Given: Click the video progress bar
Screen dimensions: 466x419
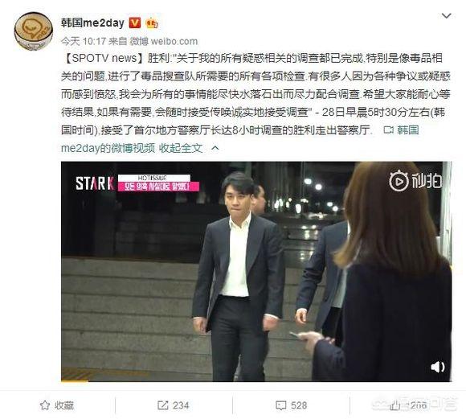Looking at the screenshot, I should coord(256,380).
